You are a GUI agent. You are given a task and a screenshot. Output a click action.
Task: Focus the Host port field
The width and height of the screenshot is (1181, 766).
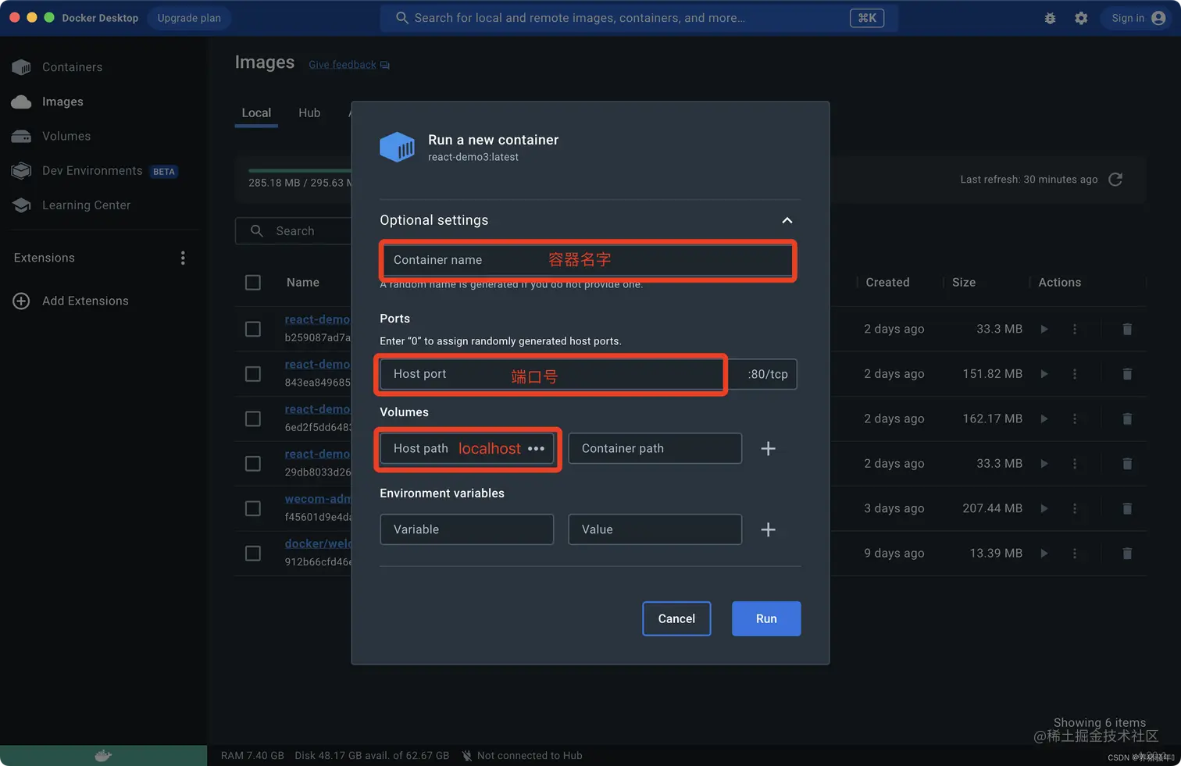(x=551, y=374)
